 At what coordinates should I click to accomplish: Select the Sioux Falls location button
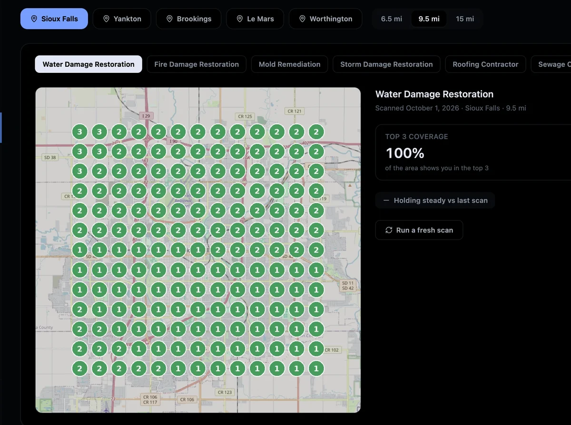click(54, 19)
